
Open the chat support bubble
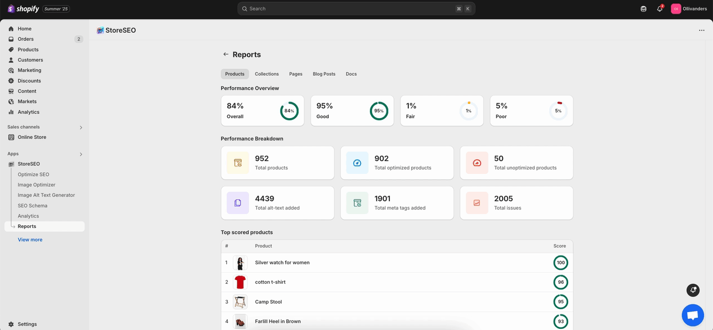(x=692, y=316)
